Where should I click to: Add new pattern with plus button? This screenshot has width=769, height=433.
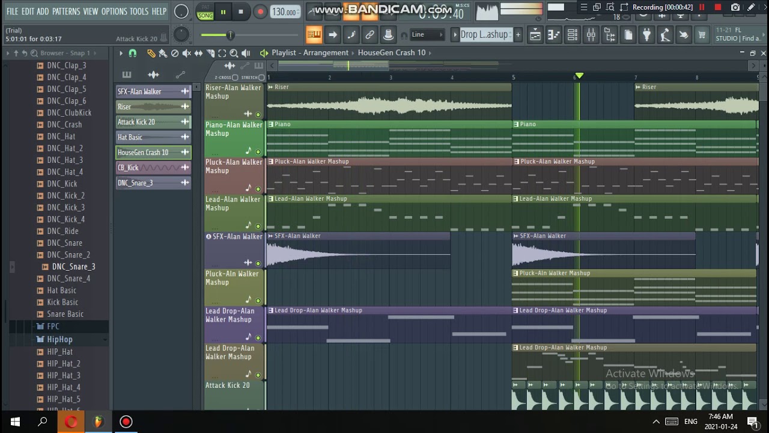518,35
